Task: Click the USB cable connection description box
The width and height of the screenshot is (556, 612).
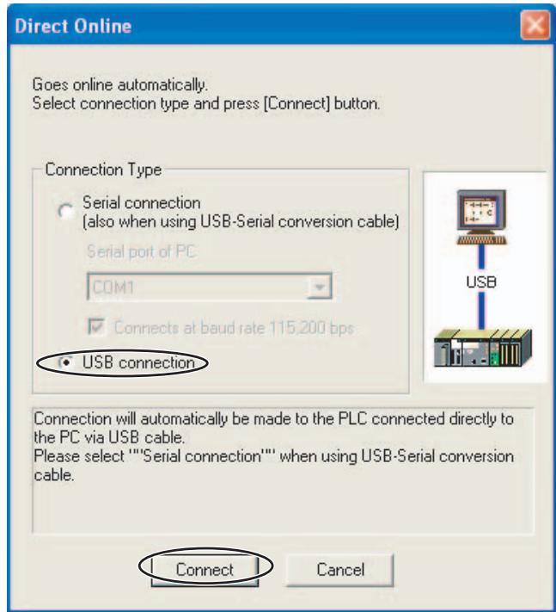Action: tap(284, 470)
